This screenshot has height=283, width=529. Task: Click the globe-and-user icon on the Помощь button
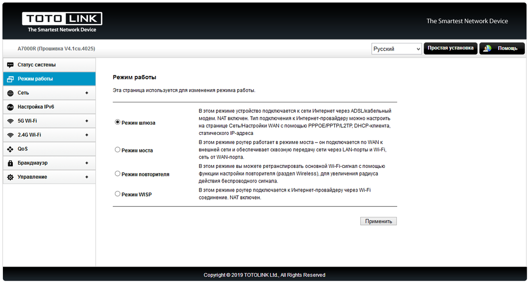(487, 49)
